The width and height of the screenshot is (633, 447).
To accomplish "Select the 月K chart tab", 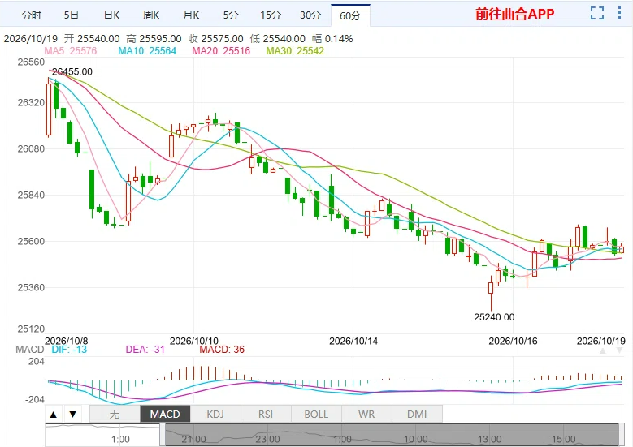I will point(191,15).
